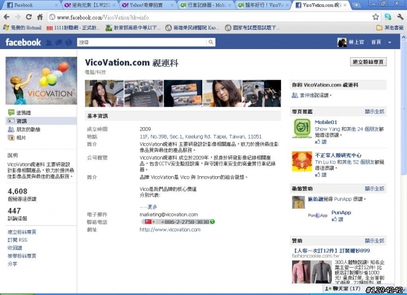The width and height of the screenshot is (407, 295).
Task: Open the 1111 bookmark
Action: [73, 27]
